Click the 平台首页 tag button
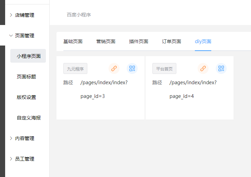Screen dimensions: 251x177 (x=164, y=68)
